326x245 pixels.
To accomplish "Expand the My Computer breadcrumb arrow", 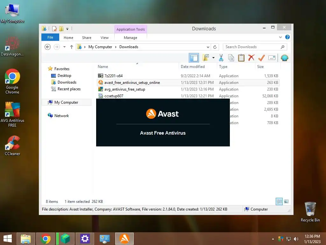I will [116, 47].
